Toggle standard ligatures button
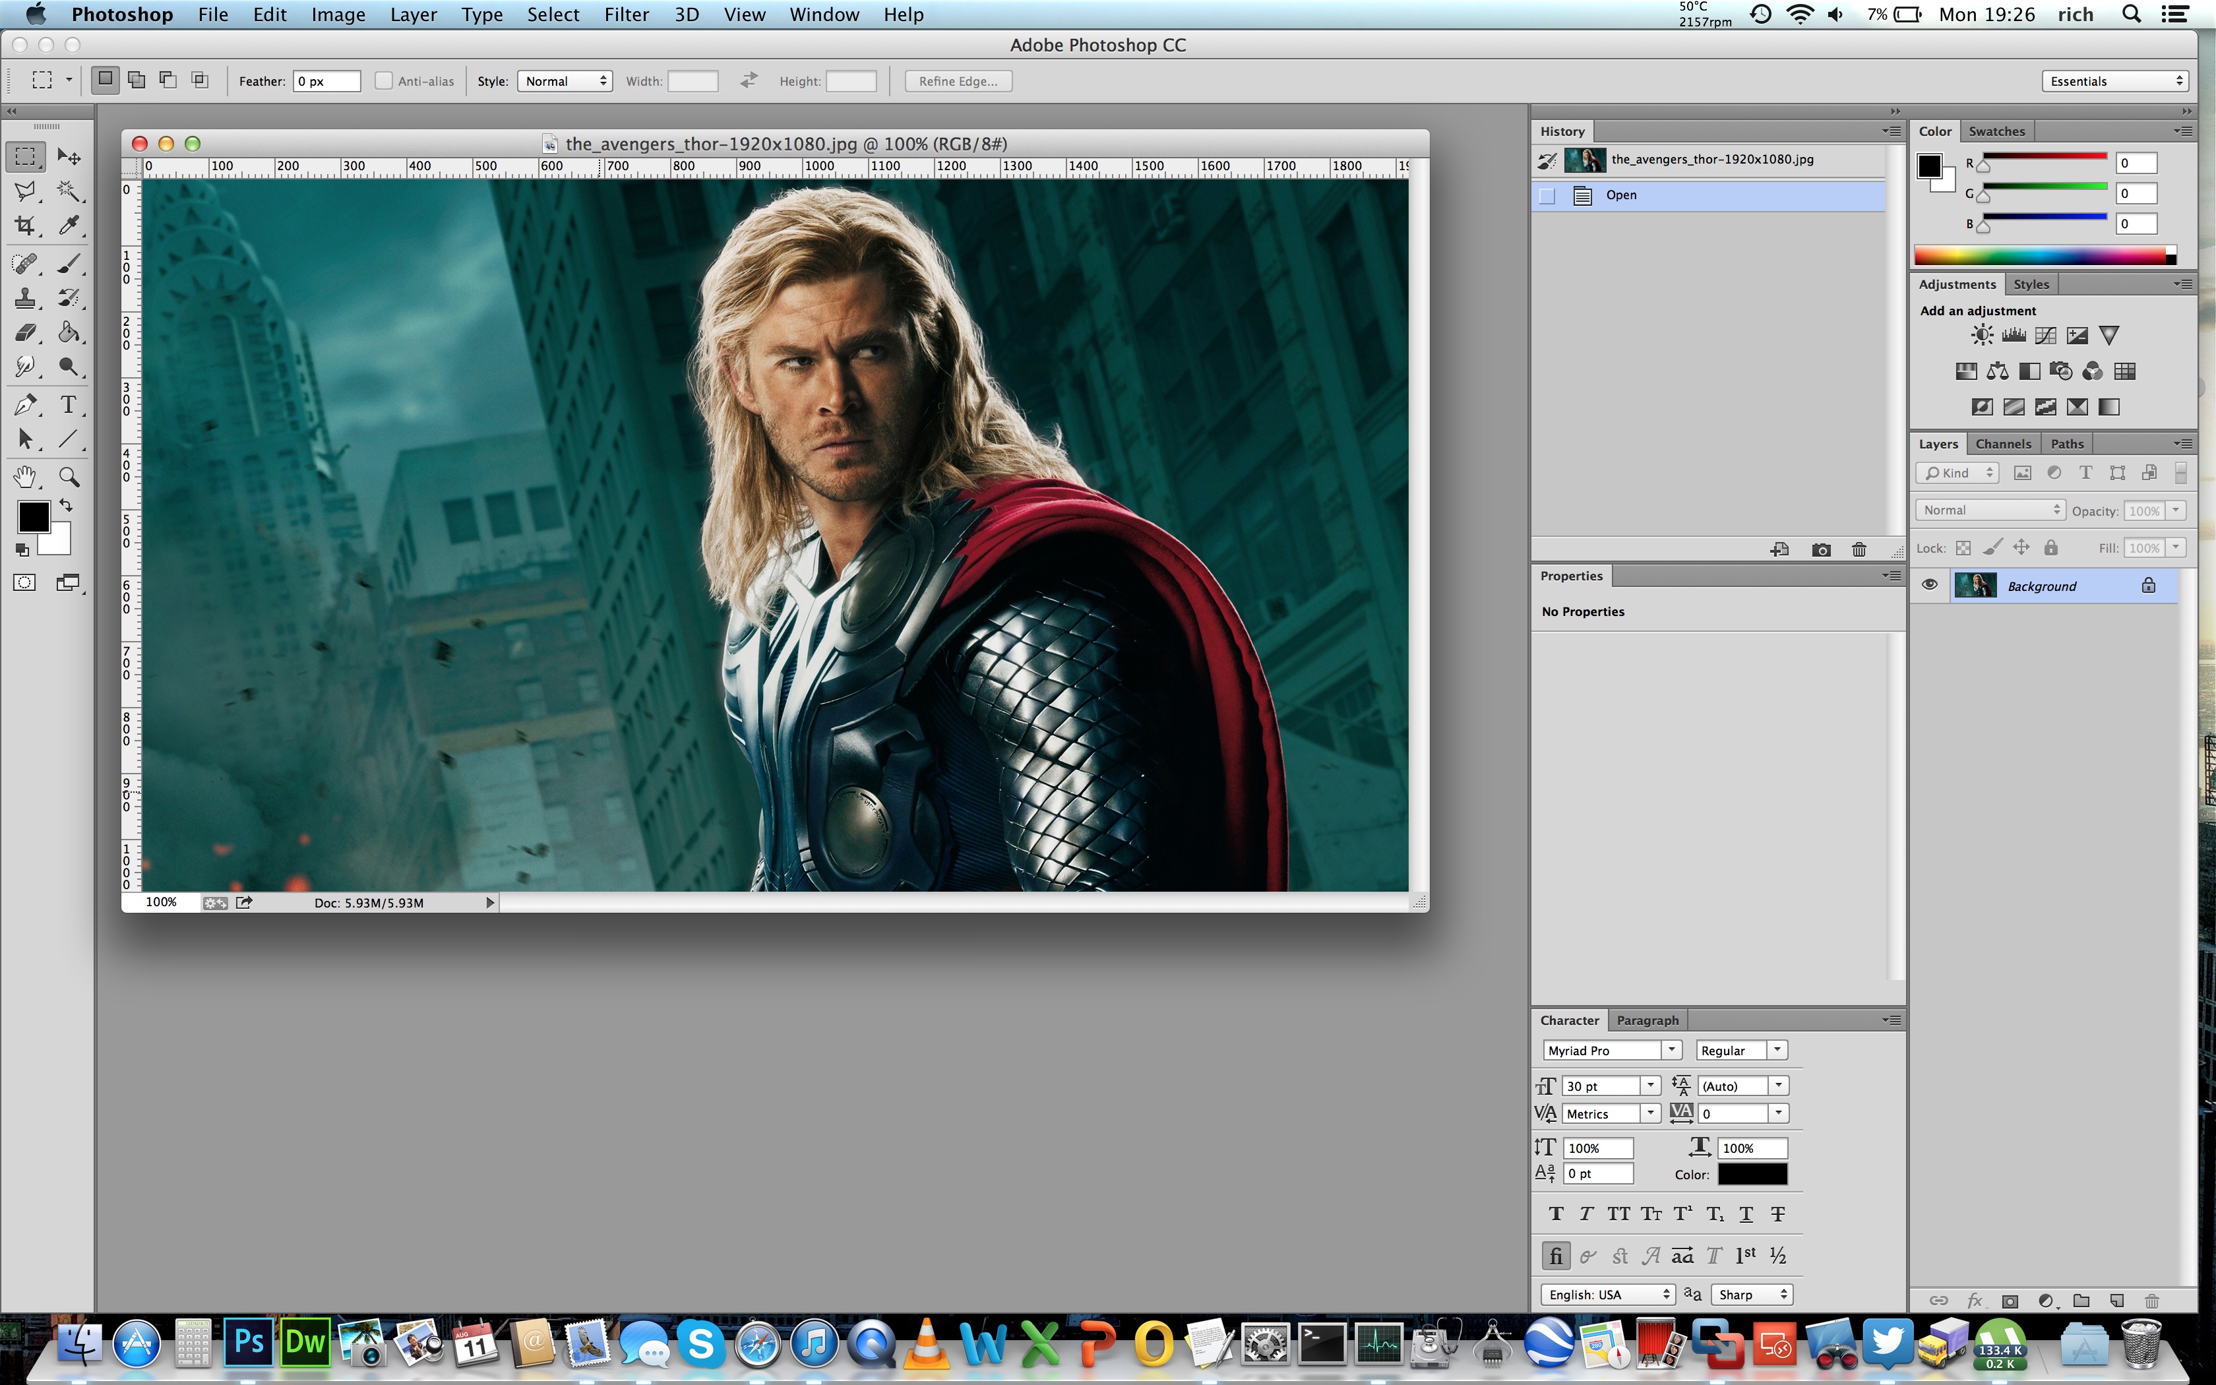 (1556, 1255)
